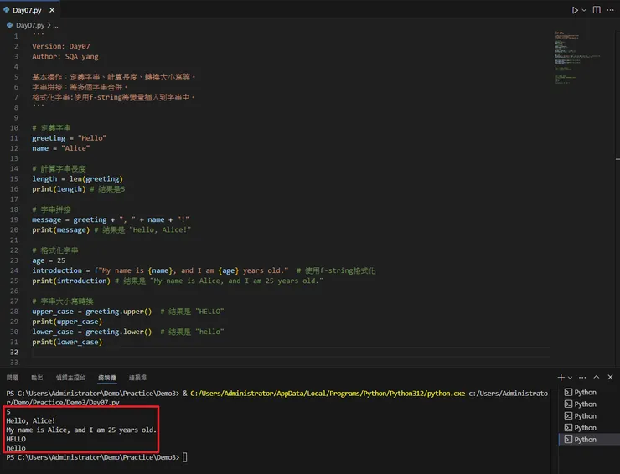This screenshot has height=474, width=620.
Task: Click the introduction f-string line
Action: click(x=160, y=270)
